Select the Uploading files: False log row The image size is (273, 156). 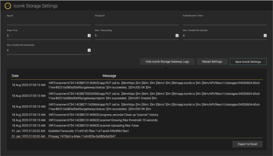click(94, 125)
